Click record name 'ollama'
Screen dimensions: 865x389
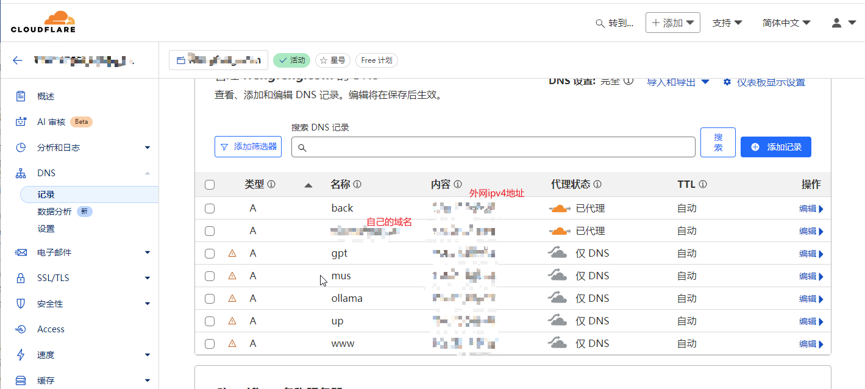coord(347,299)
